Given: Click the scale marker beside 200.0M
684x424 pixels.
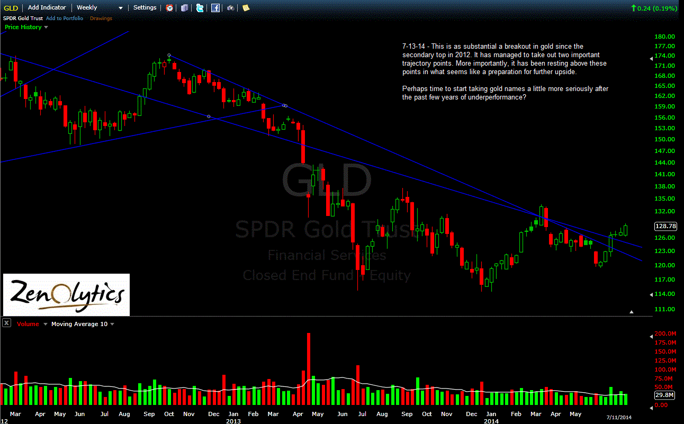Looking at the screenshot, I should pyautogui.click(x=651, y=336).
